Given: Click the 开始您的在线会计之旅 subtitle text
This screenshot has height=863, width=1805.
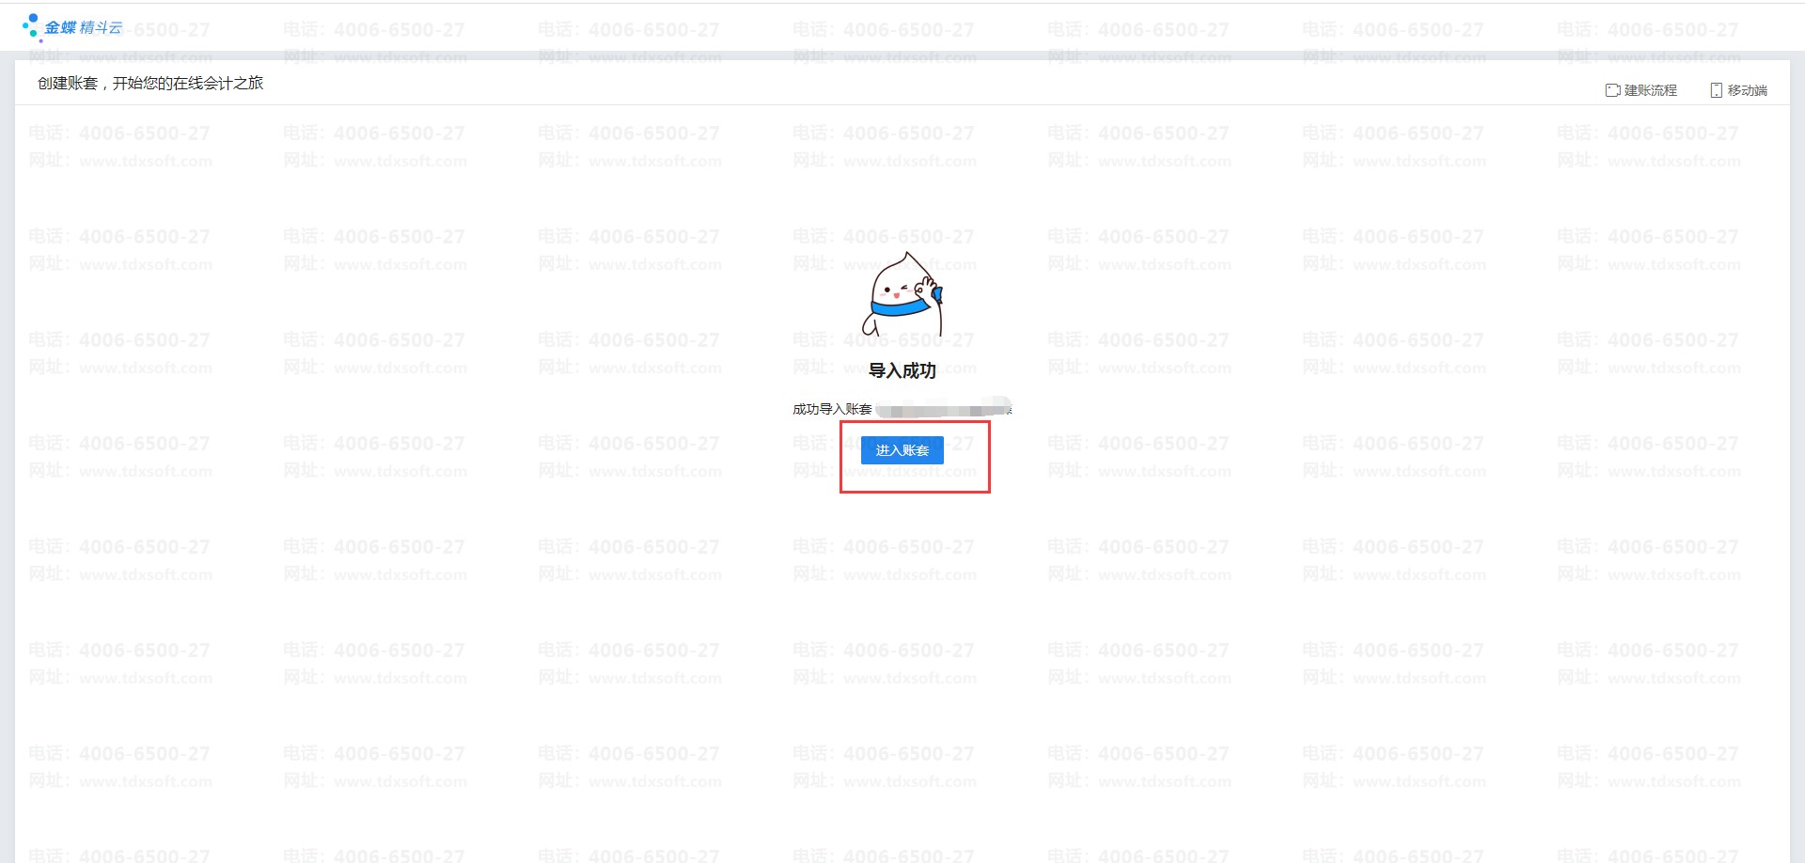Looking at the screenshot, I should [x=188, y=83].
